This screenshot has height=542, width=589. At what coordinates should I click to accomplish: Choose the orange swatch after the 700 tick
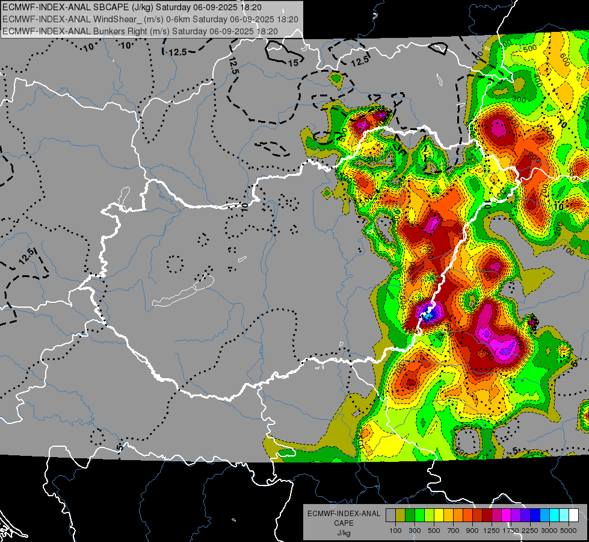pos(458,515)
